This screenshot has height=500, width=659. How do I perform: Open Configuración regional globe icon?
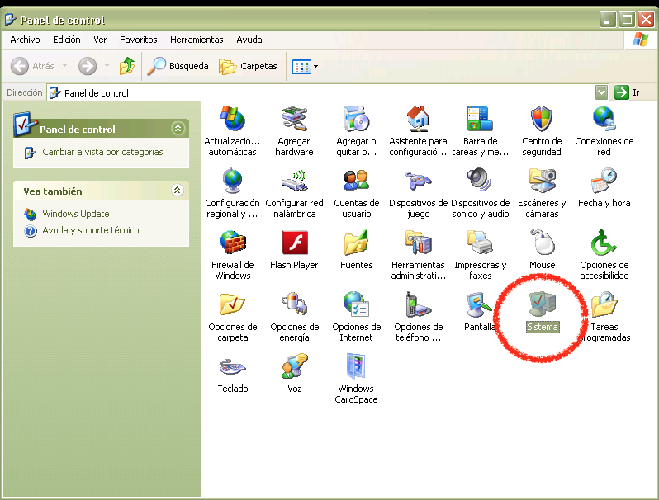tap(232, 181)
